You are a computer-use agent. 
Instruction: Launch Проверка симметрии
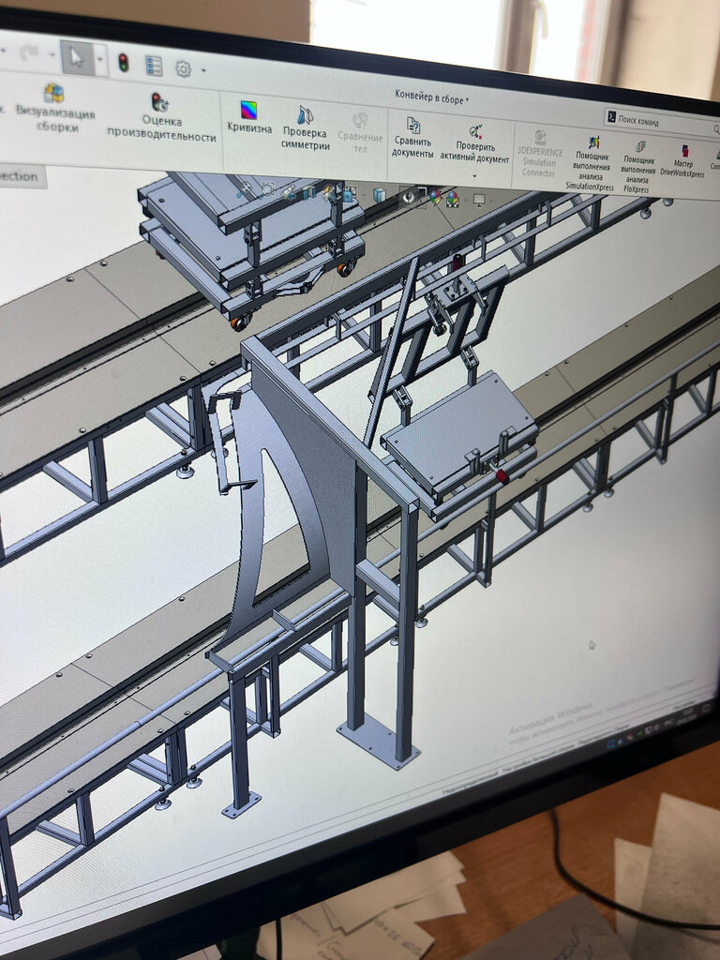tap(306, 127)
